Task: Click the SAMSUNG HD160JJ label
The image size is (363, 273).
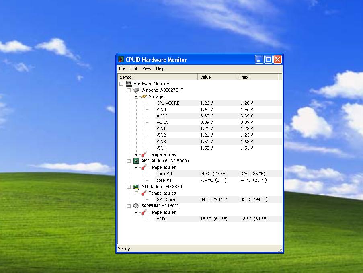Action: [x=160, y=206]
